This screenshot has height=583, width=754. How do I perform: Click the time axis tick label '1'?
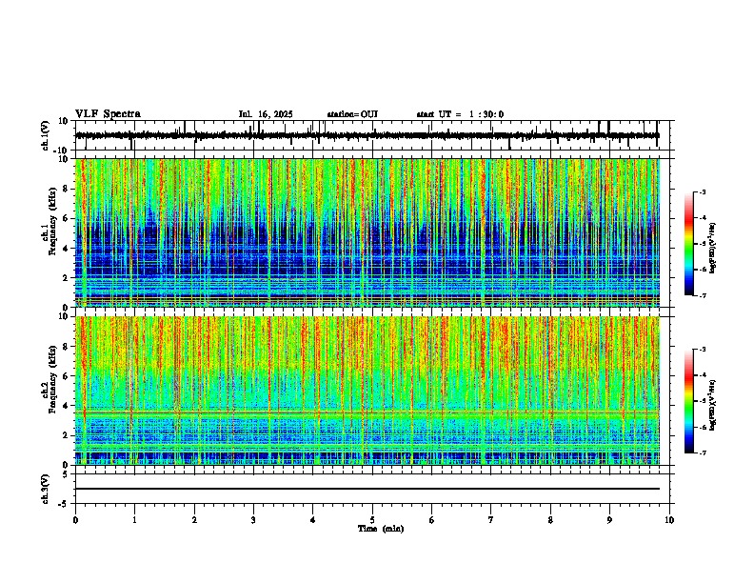click(x=134, y=520)
